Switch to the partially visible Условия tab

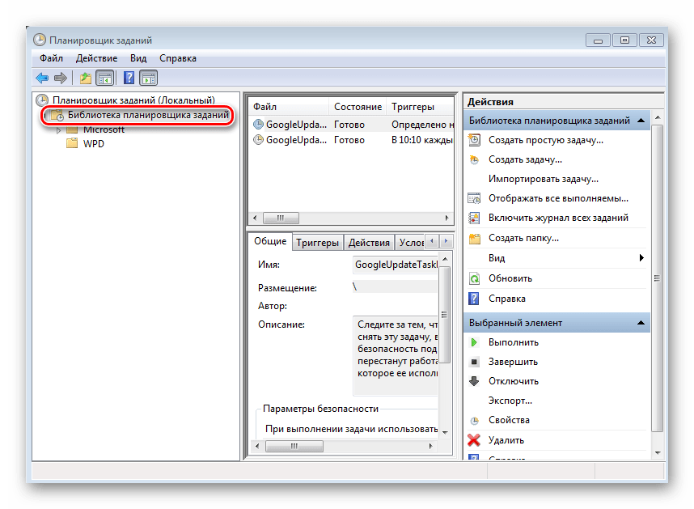coord(411,243)
